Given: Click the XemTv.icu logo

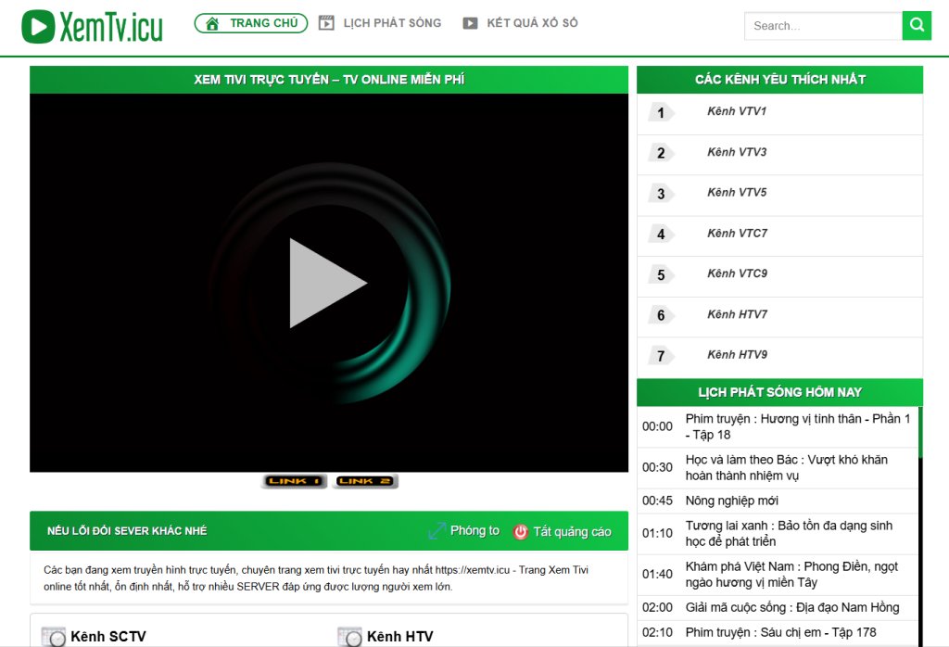Looking at the screenshot, I should [x=92, y=26].
